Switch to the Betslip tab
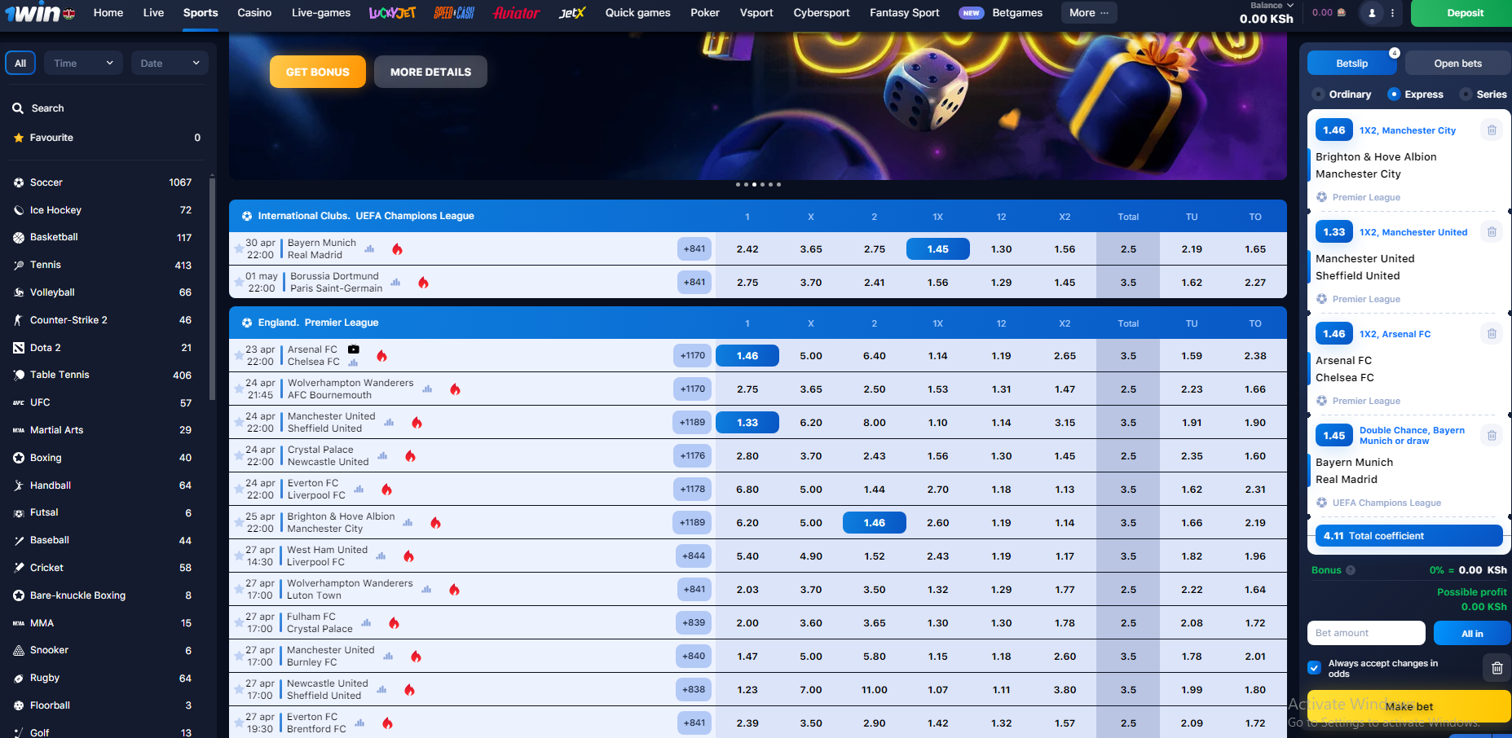 [1351, 64]
